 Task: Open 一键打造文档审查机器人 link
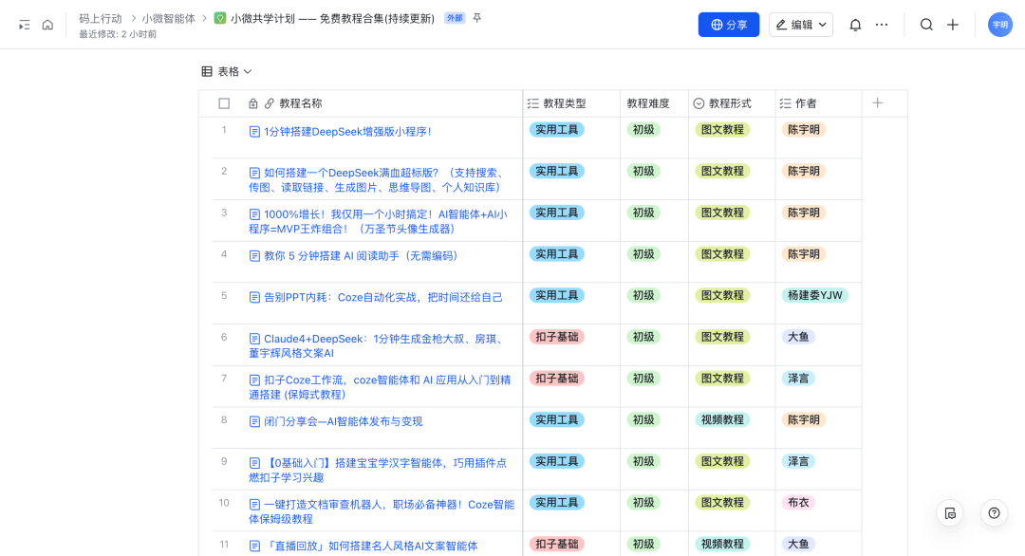[x=382, y=510]
